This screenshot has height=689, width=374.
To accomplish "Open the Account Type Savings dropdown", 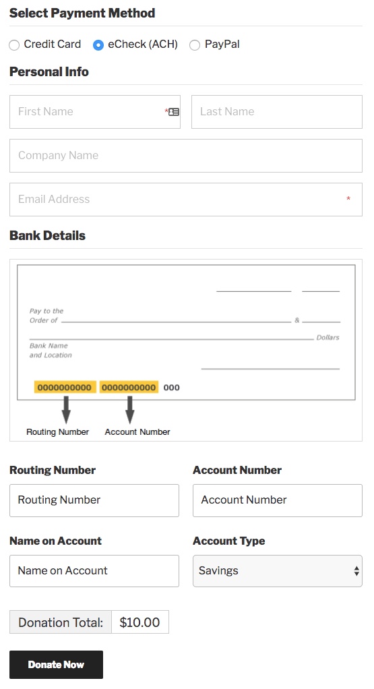I will point(278,571).
